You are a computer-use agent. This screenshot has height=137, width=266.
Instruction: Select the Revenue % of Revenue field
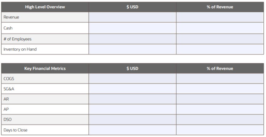[220, 17]
